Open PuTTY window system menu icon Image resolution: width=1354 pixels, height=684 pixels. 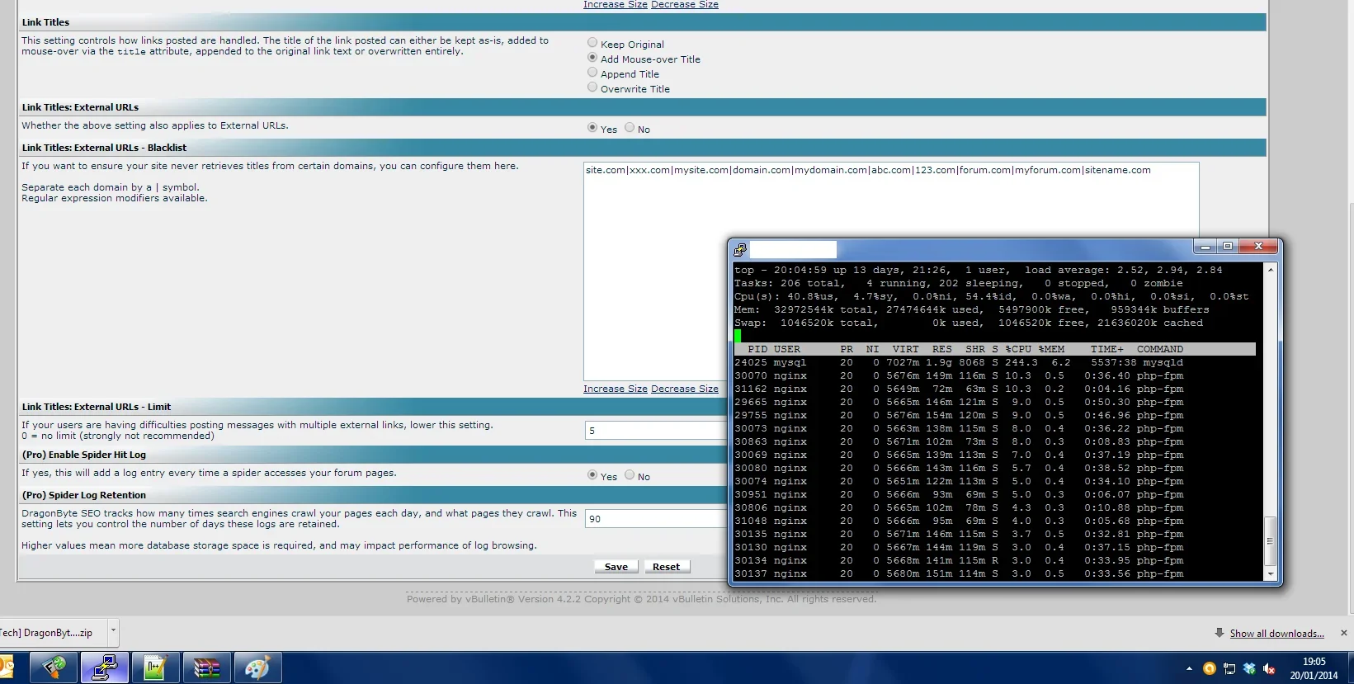[740, 249]
